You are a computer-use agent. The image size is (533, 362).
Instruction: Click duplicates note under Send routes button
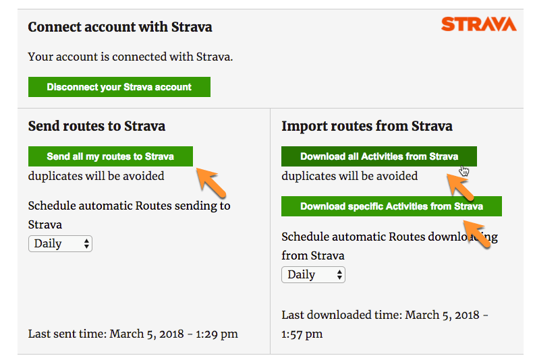(96, 176)
